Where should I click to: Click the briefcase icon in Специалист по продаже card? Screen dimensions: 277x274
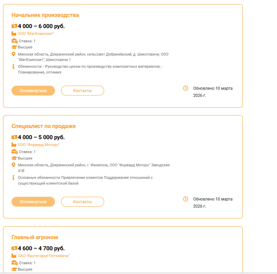(14, 152)
